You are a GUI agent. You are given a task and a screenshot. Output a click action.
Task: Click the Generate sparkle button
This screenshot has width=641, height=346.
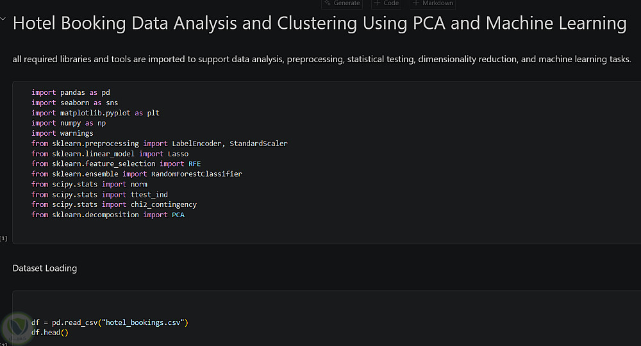point(342,3)
